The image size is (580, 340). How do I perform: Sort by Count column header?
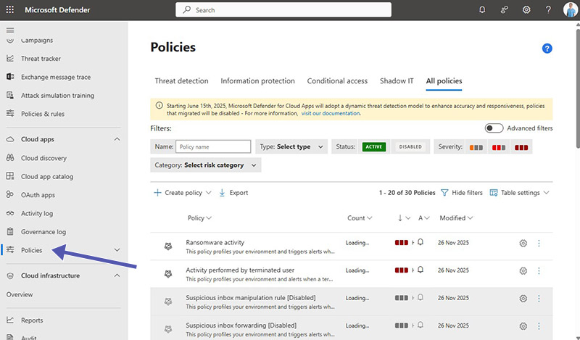tap(360, 218)
